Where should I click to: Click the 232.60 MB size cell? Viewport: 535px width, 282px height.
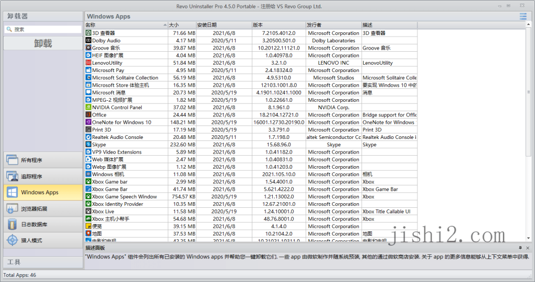pyautogui.click(x=182, y=145)
